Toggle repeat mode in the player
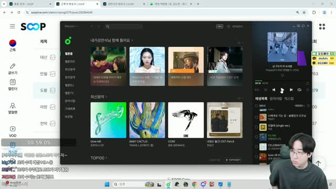The image size is (336, 189). (x=299, y=90)
